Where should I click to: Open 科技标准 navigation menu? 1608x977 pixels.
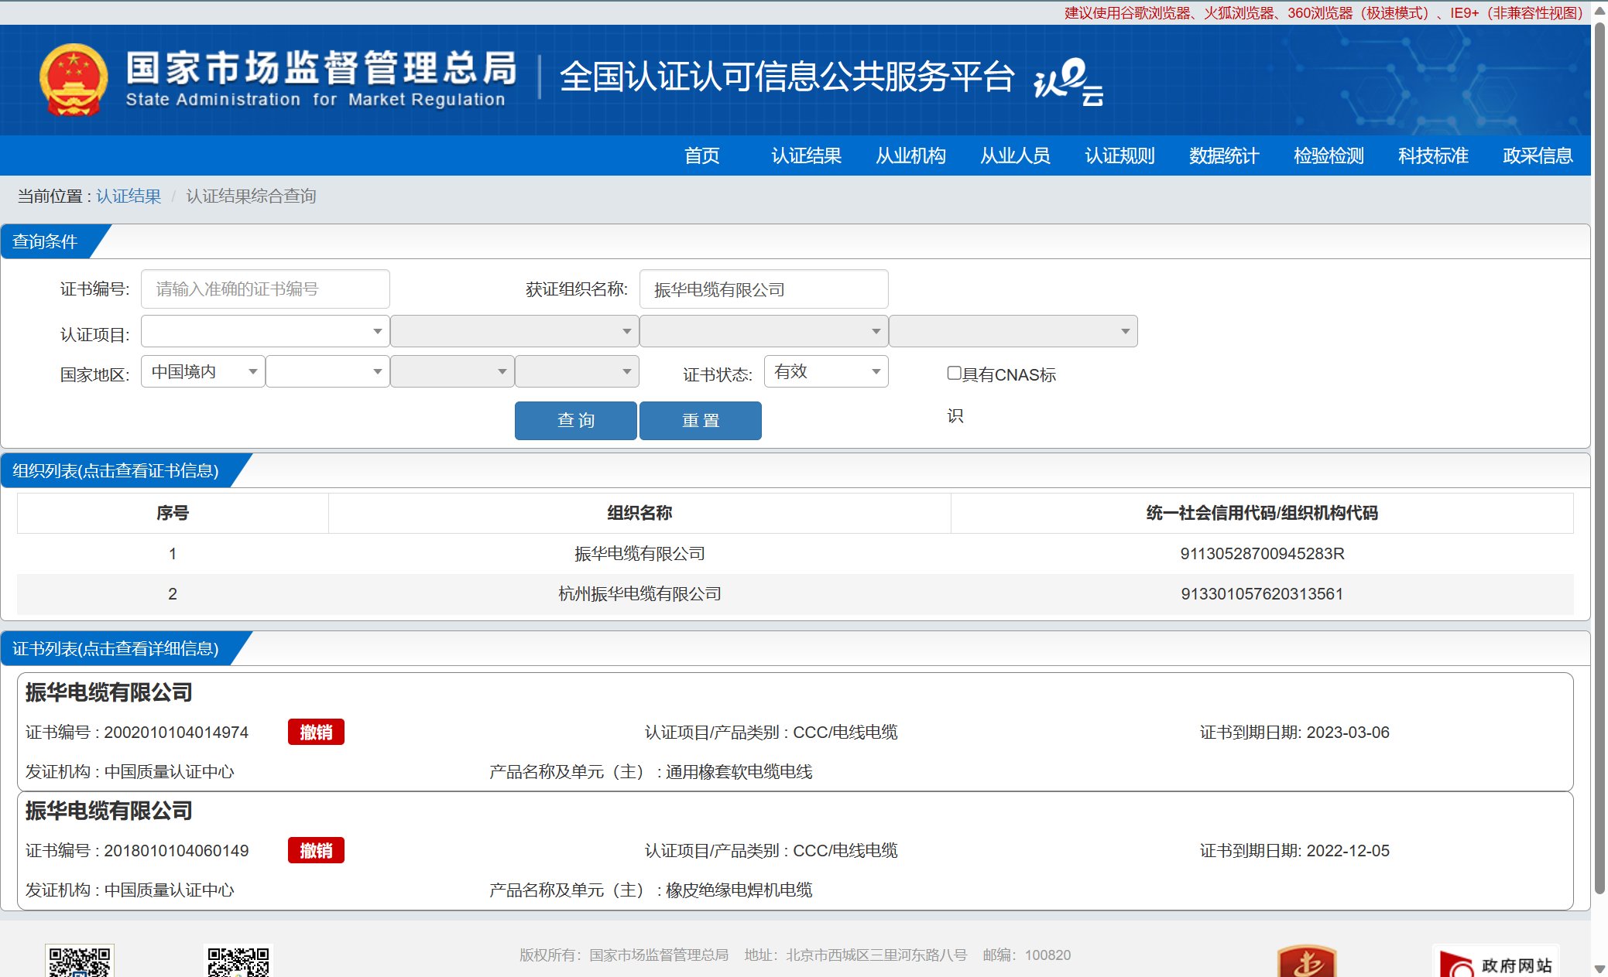point(1433,155)
